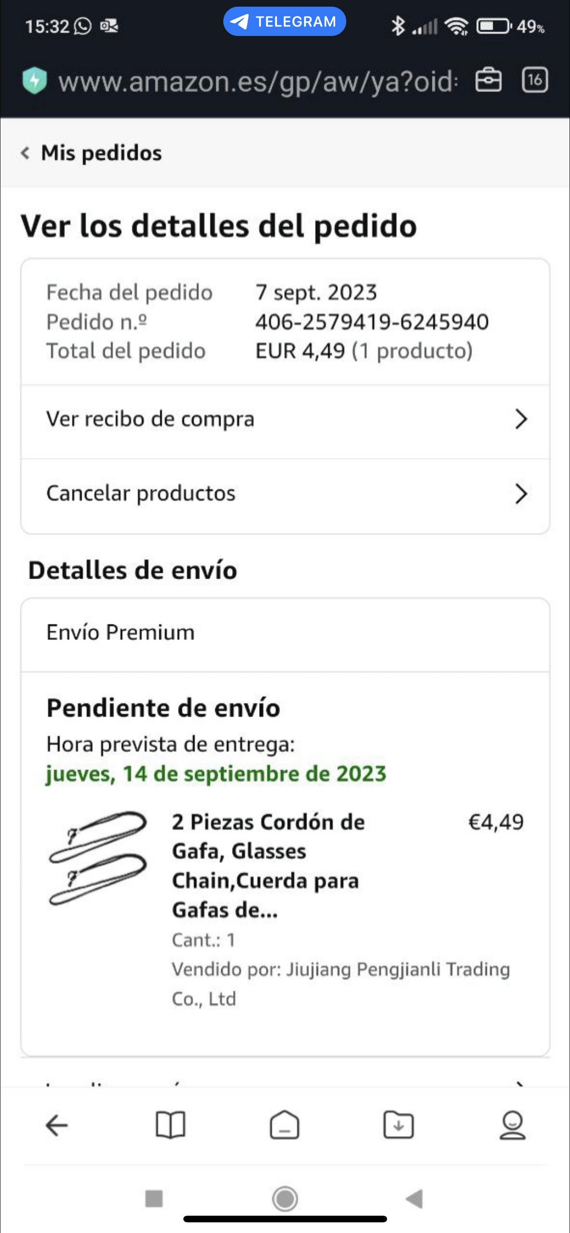This screenshot has width=570, height=1233.
Task: Expand Ver recibo de compra chevron
Action: pos(521,419)
